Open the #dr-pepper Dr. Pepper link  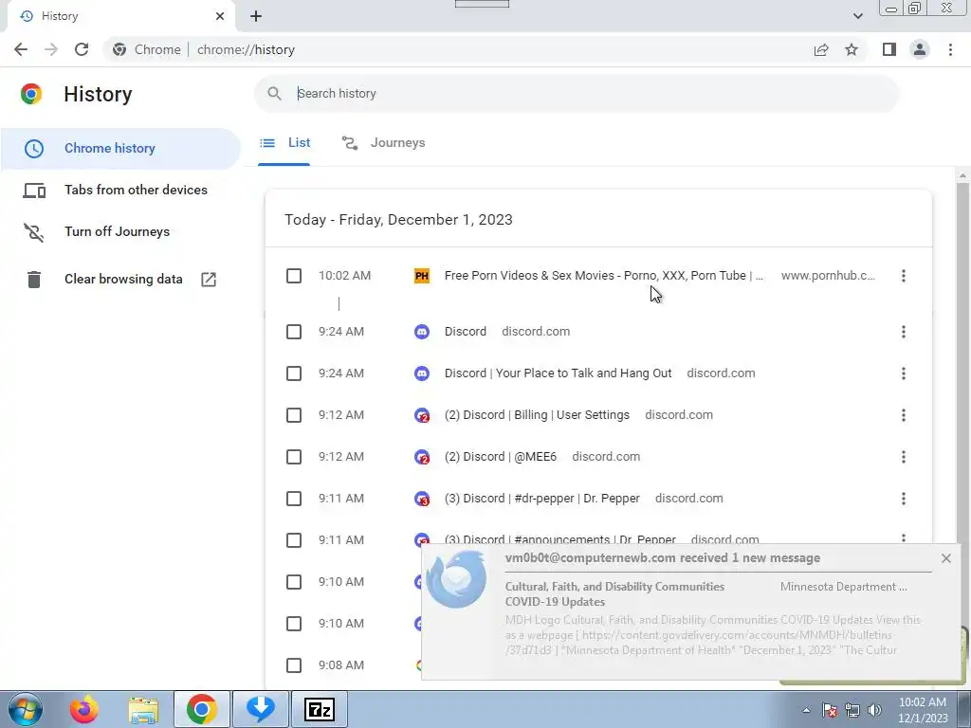click(541, 499)
